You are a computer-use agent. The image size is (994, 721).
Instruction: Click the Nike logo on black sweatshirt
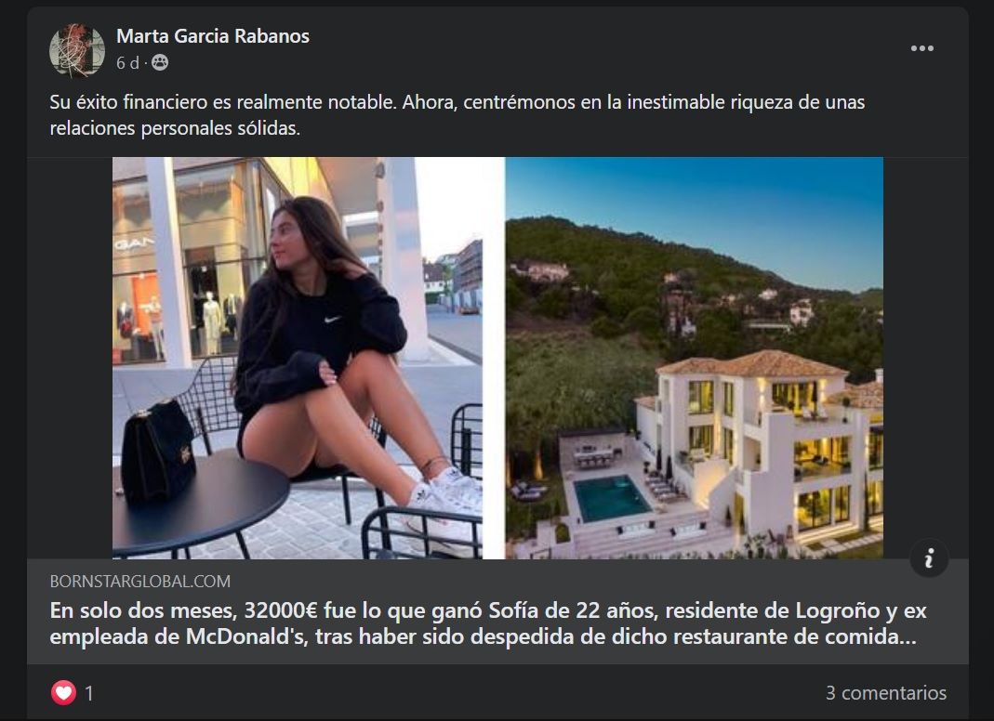click(x=332, y=320)
